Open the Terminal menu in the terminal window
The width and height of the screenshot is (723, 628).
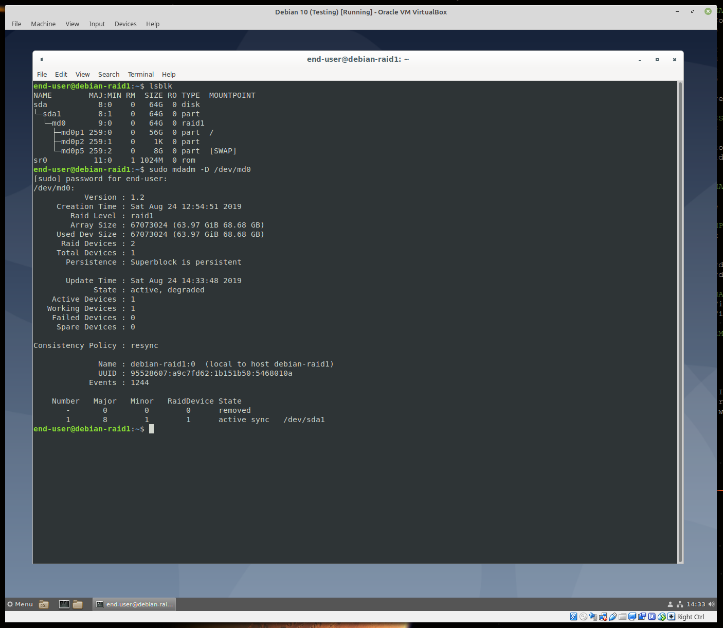[x=140, y=74]
